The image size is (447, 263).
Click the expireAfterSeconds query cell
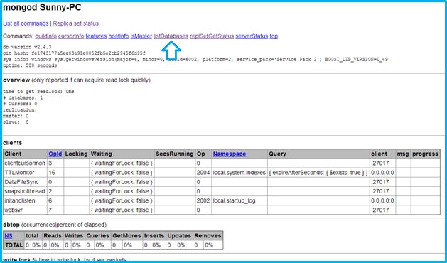coord(318,173)
